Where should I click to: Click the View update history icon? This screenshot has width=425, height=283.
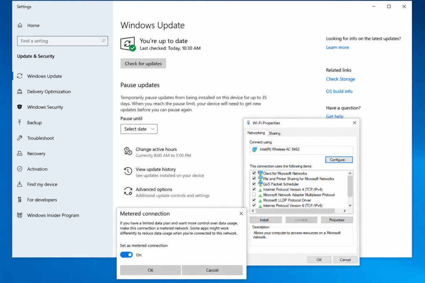(x=128, y=171)
